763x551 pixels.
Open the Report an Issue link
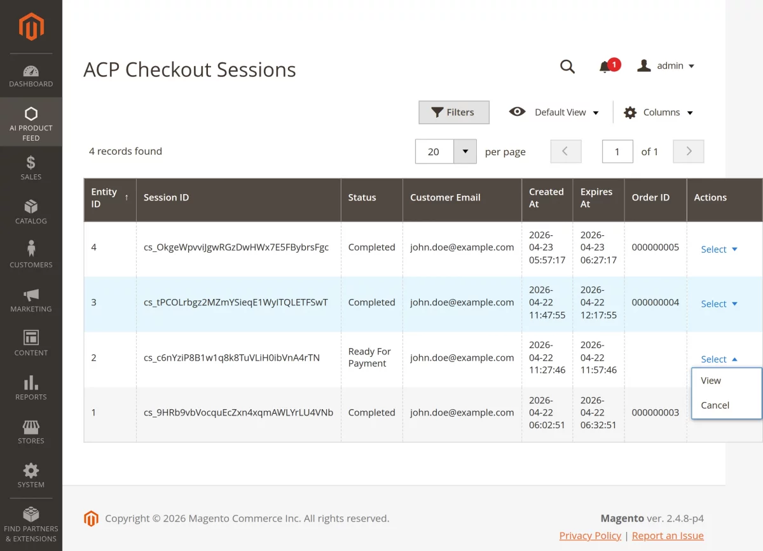tap(668, 536)
